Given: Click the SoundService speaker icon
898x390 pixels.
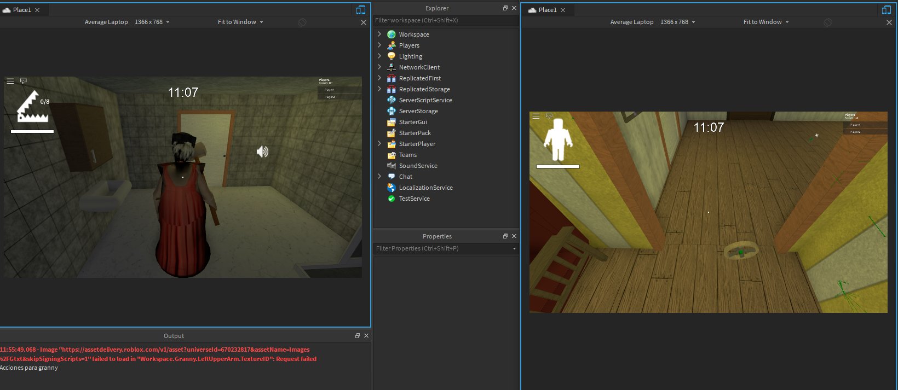Looking at the screenshot, I should (x=392, y=166).
